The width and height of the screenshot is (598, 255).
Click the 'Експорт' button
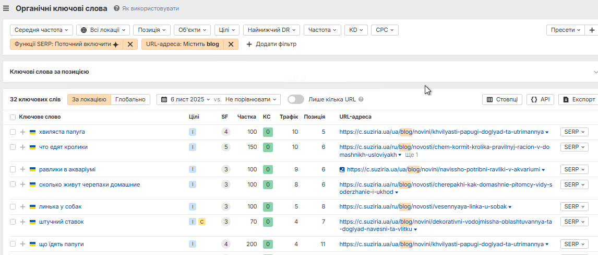tap(578, 99)
